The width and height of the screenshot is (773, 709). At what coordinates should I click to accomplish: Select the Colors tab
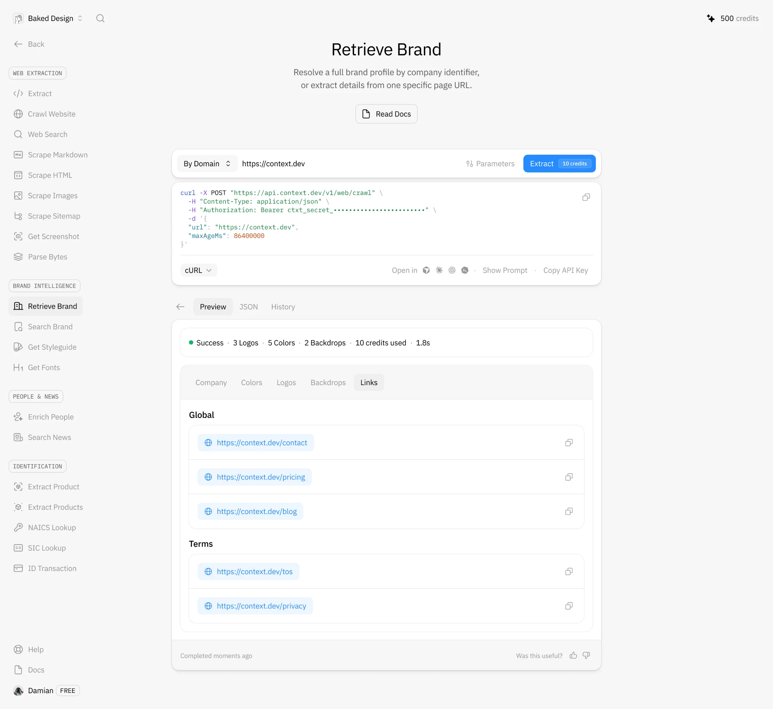pyautogui.click(x=252, y=383)
